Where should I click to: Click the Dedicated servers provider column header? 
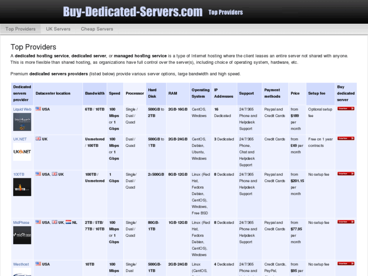pyautogui.click(x=22, y=93)
